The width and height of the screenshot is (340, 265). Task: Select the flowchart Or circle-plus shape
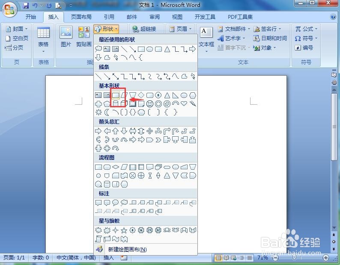(x=141, y=176)
